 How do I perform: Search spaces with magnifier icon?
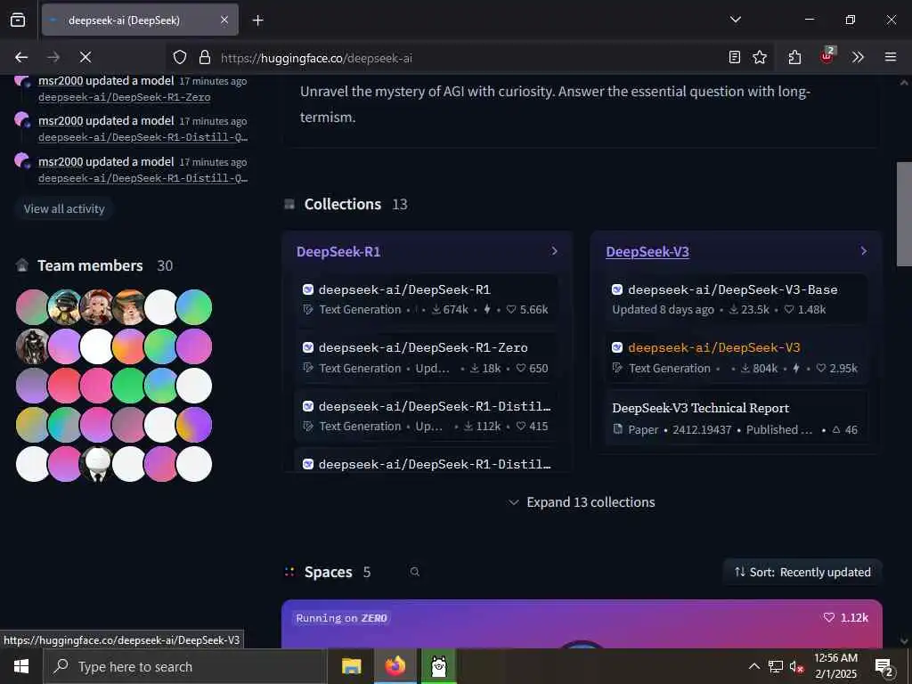(x=415, y=572)
